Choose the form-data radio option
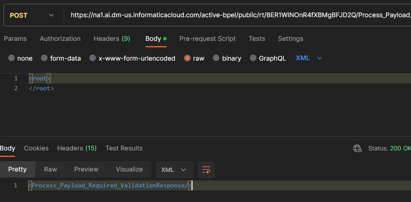This screenshot has height=202, width=411. point(44,58)
